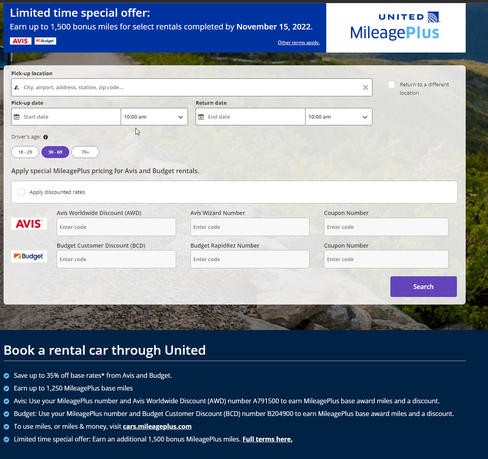Select driver's age 18 - 29
The width and height of the screenshot is (488, 459).
25,152
